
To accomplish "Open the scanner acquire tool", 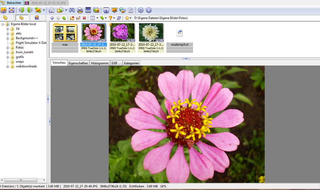I will pyautogui.click(x=88, y=10).
